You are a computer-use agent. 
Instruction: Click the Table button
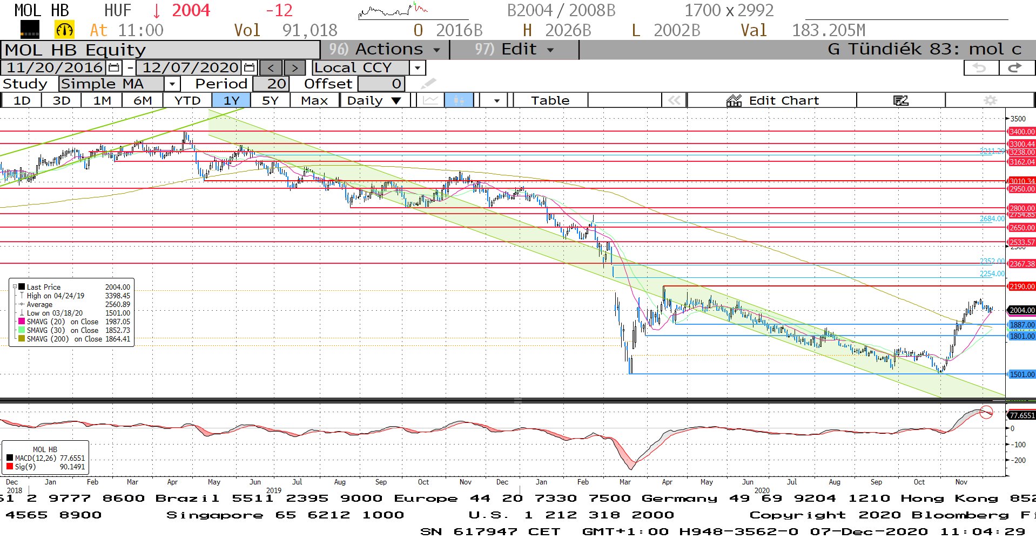(550, 101)
